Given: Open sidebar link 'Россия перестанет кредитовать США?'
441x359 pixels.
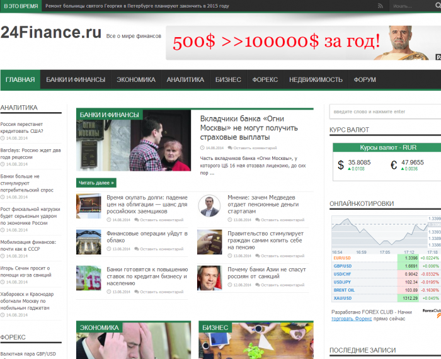Looking at the screenshot, I should [x=21, y=128].
